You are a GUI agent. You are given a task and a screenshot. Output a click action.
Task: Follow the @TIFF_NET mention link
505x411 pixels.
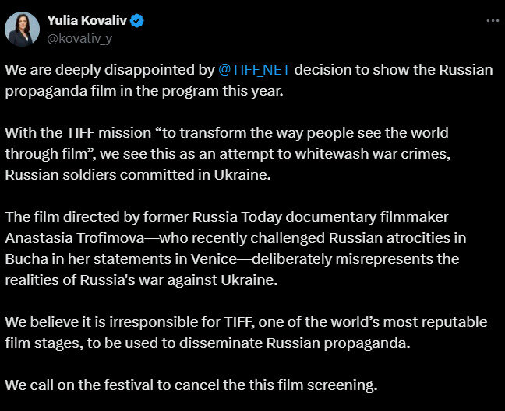pyautogui.click(x=254, y=70)
